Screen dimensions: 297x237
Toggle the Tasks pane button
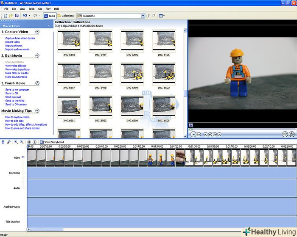(x=50, y=16)
